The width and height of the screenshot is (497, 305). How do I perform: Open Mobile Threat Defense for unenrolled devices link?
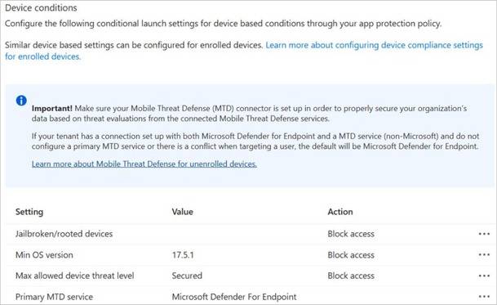click(144, 164)
